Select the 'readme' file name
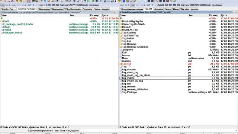238x134 pixels. [x=126, y=61]
